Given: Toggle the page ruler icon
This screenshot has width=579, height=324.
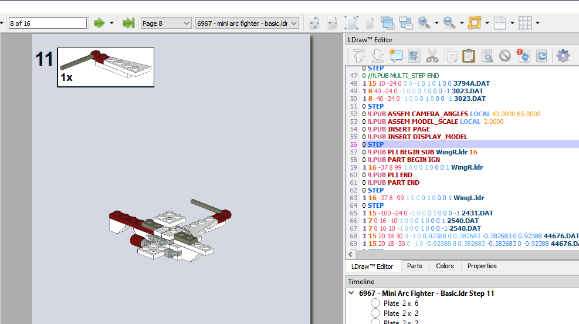Looking at the screenshot, I should coord(475,23).
